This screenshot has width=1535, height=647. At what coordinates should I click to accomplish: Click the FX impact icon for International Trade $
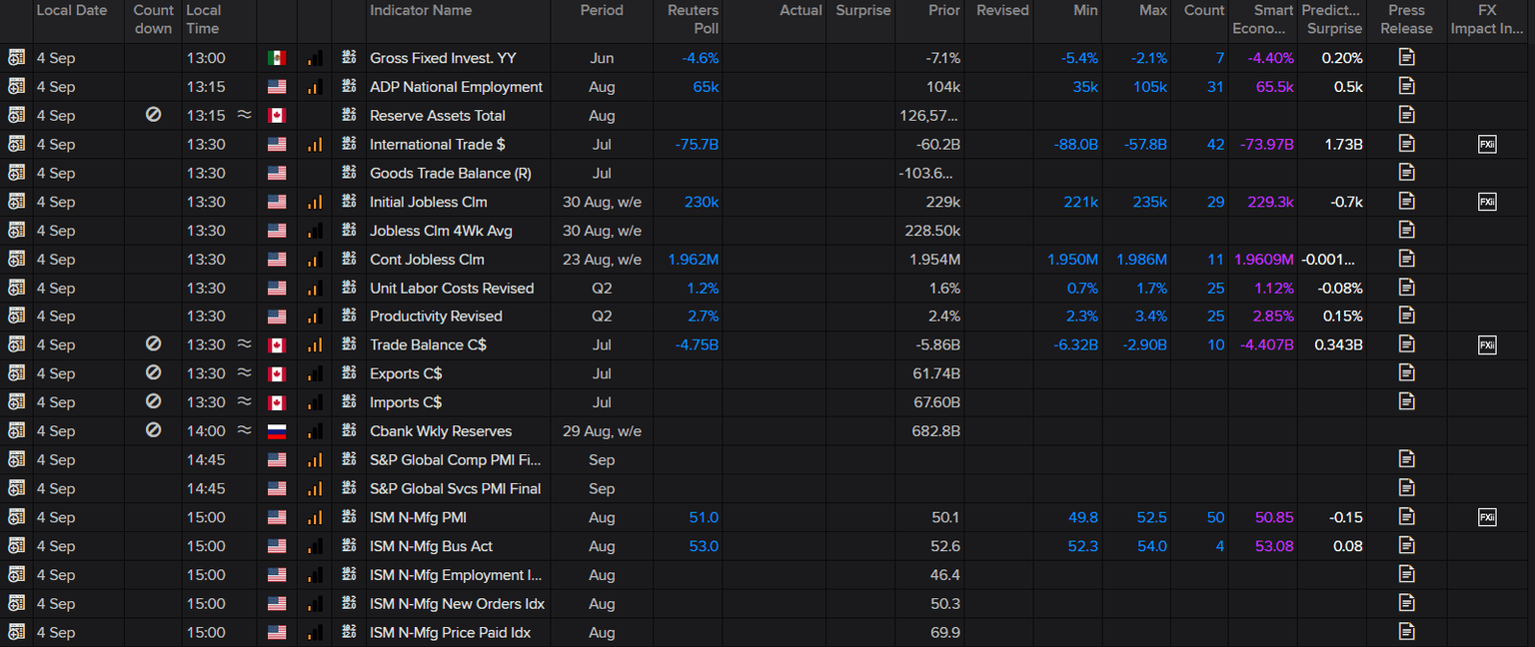(x=1487, y=145)
